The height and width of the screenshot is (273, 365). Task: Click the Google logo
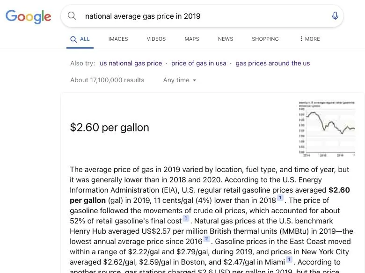pos(28,16)
